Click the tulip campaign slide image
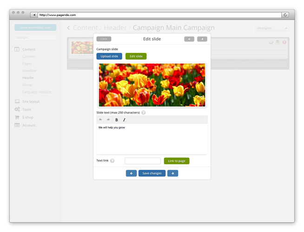 (x=152, y=85)
